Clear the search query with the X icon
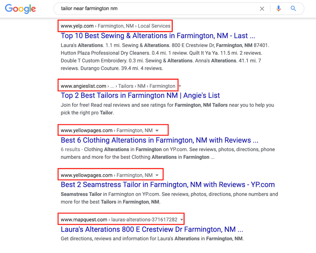 click(x=262, y=8)
